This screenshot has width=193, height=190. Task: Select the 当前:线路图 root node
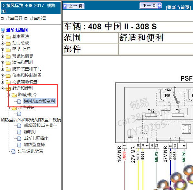[x=17, y=30]
